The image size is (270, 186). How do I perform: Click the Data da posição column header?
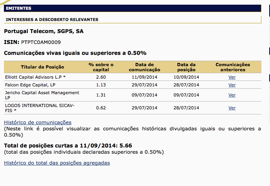tap(186, 67)
